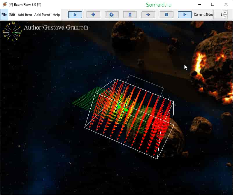Screen dimensions: 233x195
Task: Open the Add Item menu
Action: 25,15
